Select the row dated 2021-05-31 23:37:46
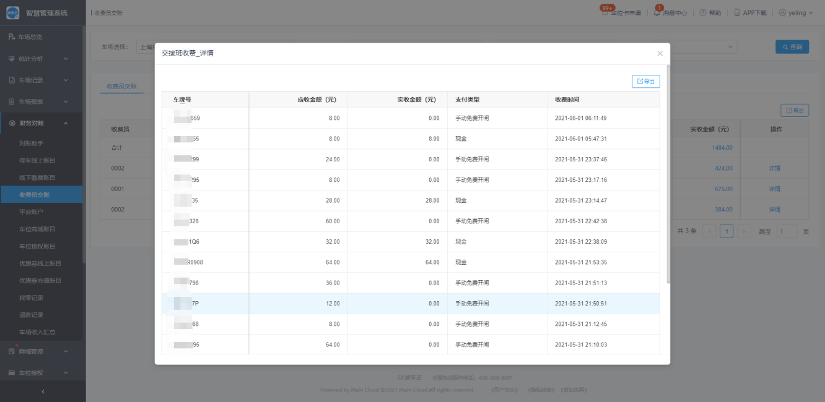Image resolution: width=825 pixels, height=402 pixels. pos(411,159)
